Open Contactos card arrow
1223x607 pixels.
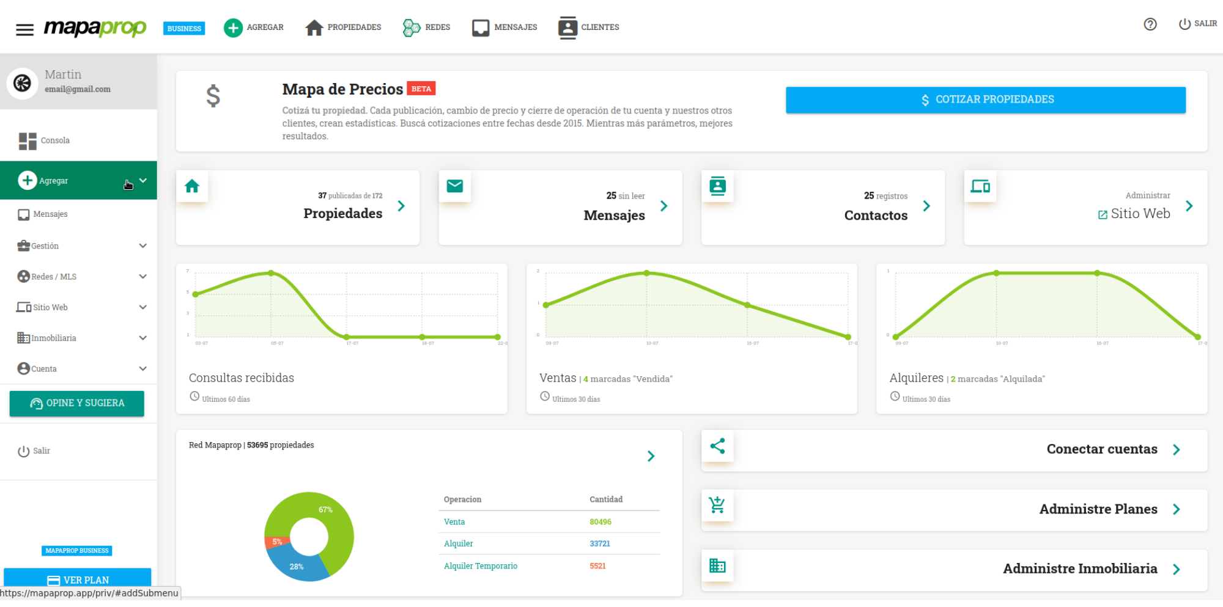[x=926, y=206]
